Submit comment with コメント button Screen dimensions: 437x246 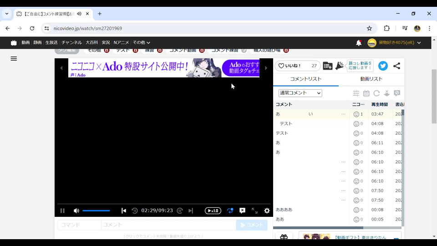point(252,225)
